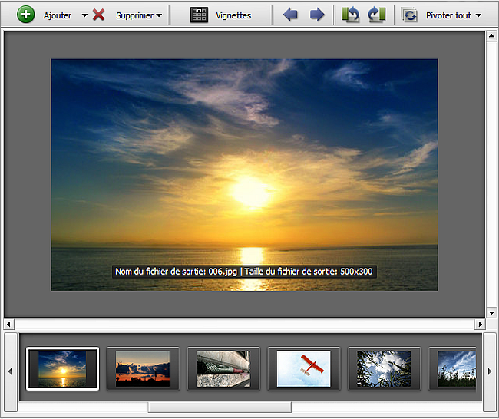Click the preview vertical scrollbar down arrow

pyautogui.click(x=491, y=312)
